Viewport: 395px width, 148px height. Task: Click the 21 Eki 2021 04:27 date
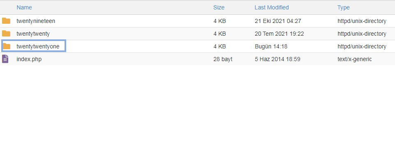(x=278, y=21)
